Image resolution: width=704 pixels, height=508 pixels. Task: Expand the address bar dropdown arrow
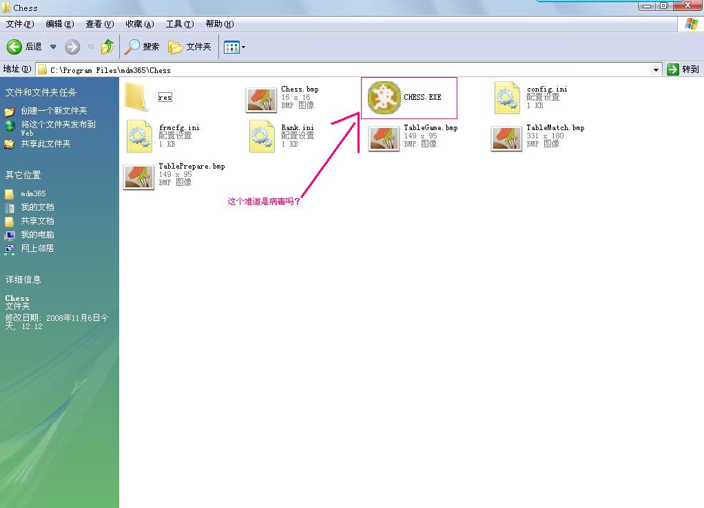coord(656,70)
